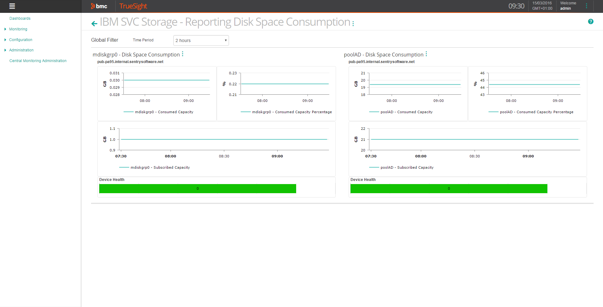
Task: Click the mdiskgrp0 green Device Health bar
Action: pos(198,188)
